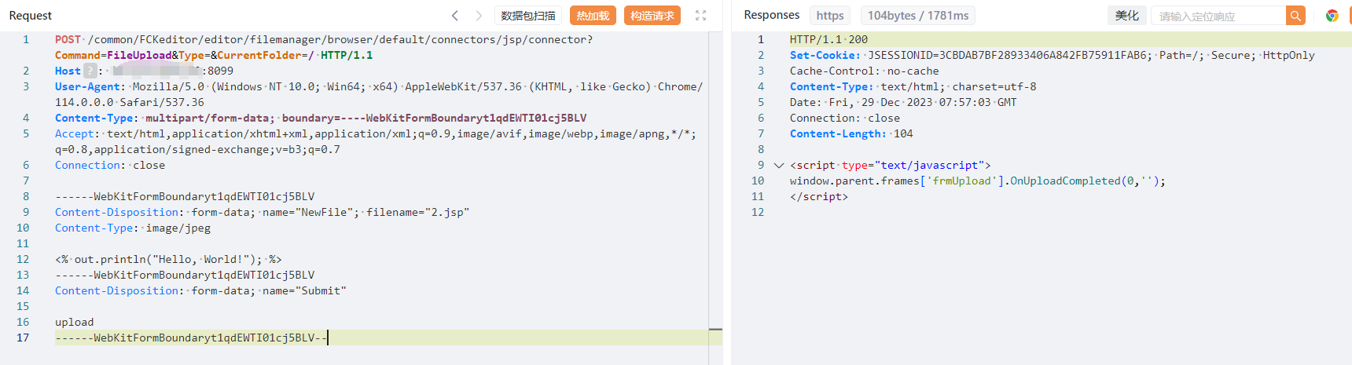
Task: Click filename="2.jsp" in the request body
Action: click(x=417, y=212)
